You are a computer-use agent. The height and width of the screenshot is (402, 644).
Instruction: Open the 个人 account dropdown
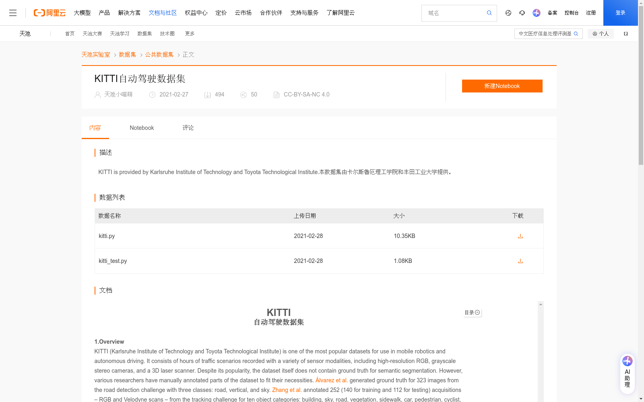tap(601, 34)
